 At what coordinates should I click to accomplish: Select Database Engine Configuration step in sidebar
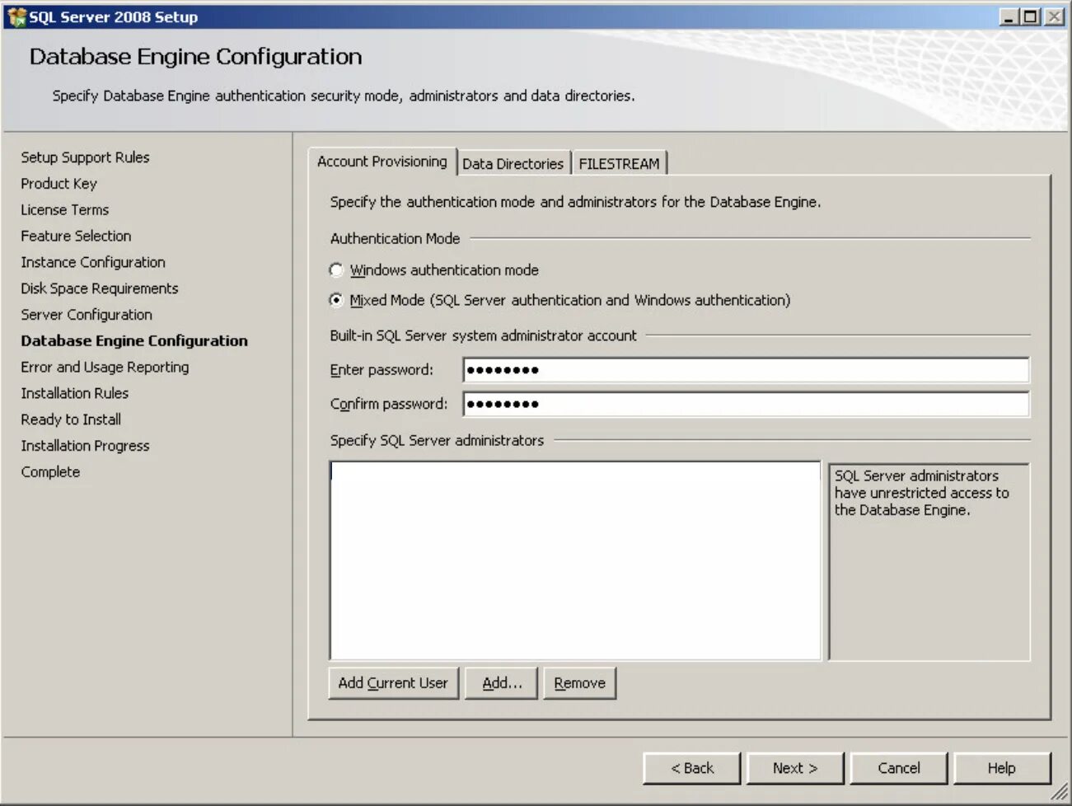click(x=134, y=341)
